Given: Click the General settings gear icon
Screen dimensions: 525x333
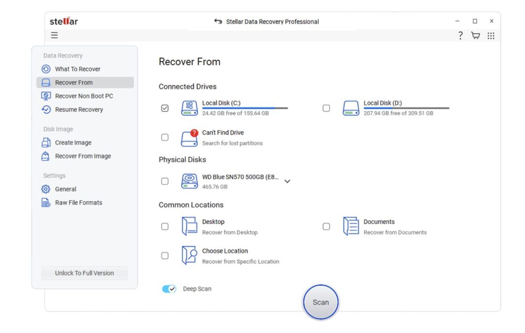Looking at the screenshot, I should tap(46, 189).
